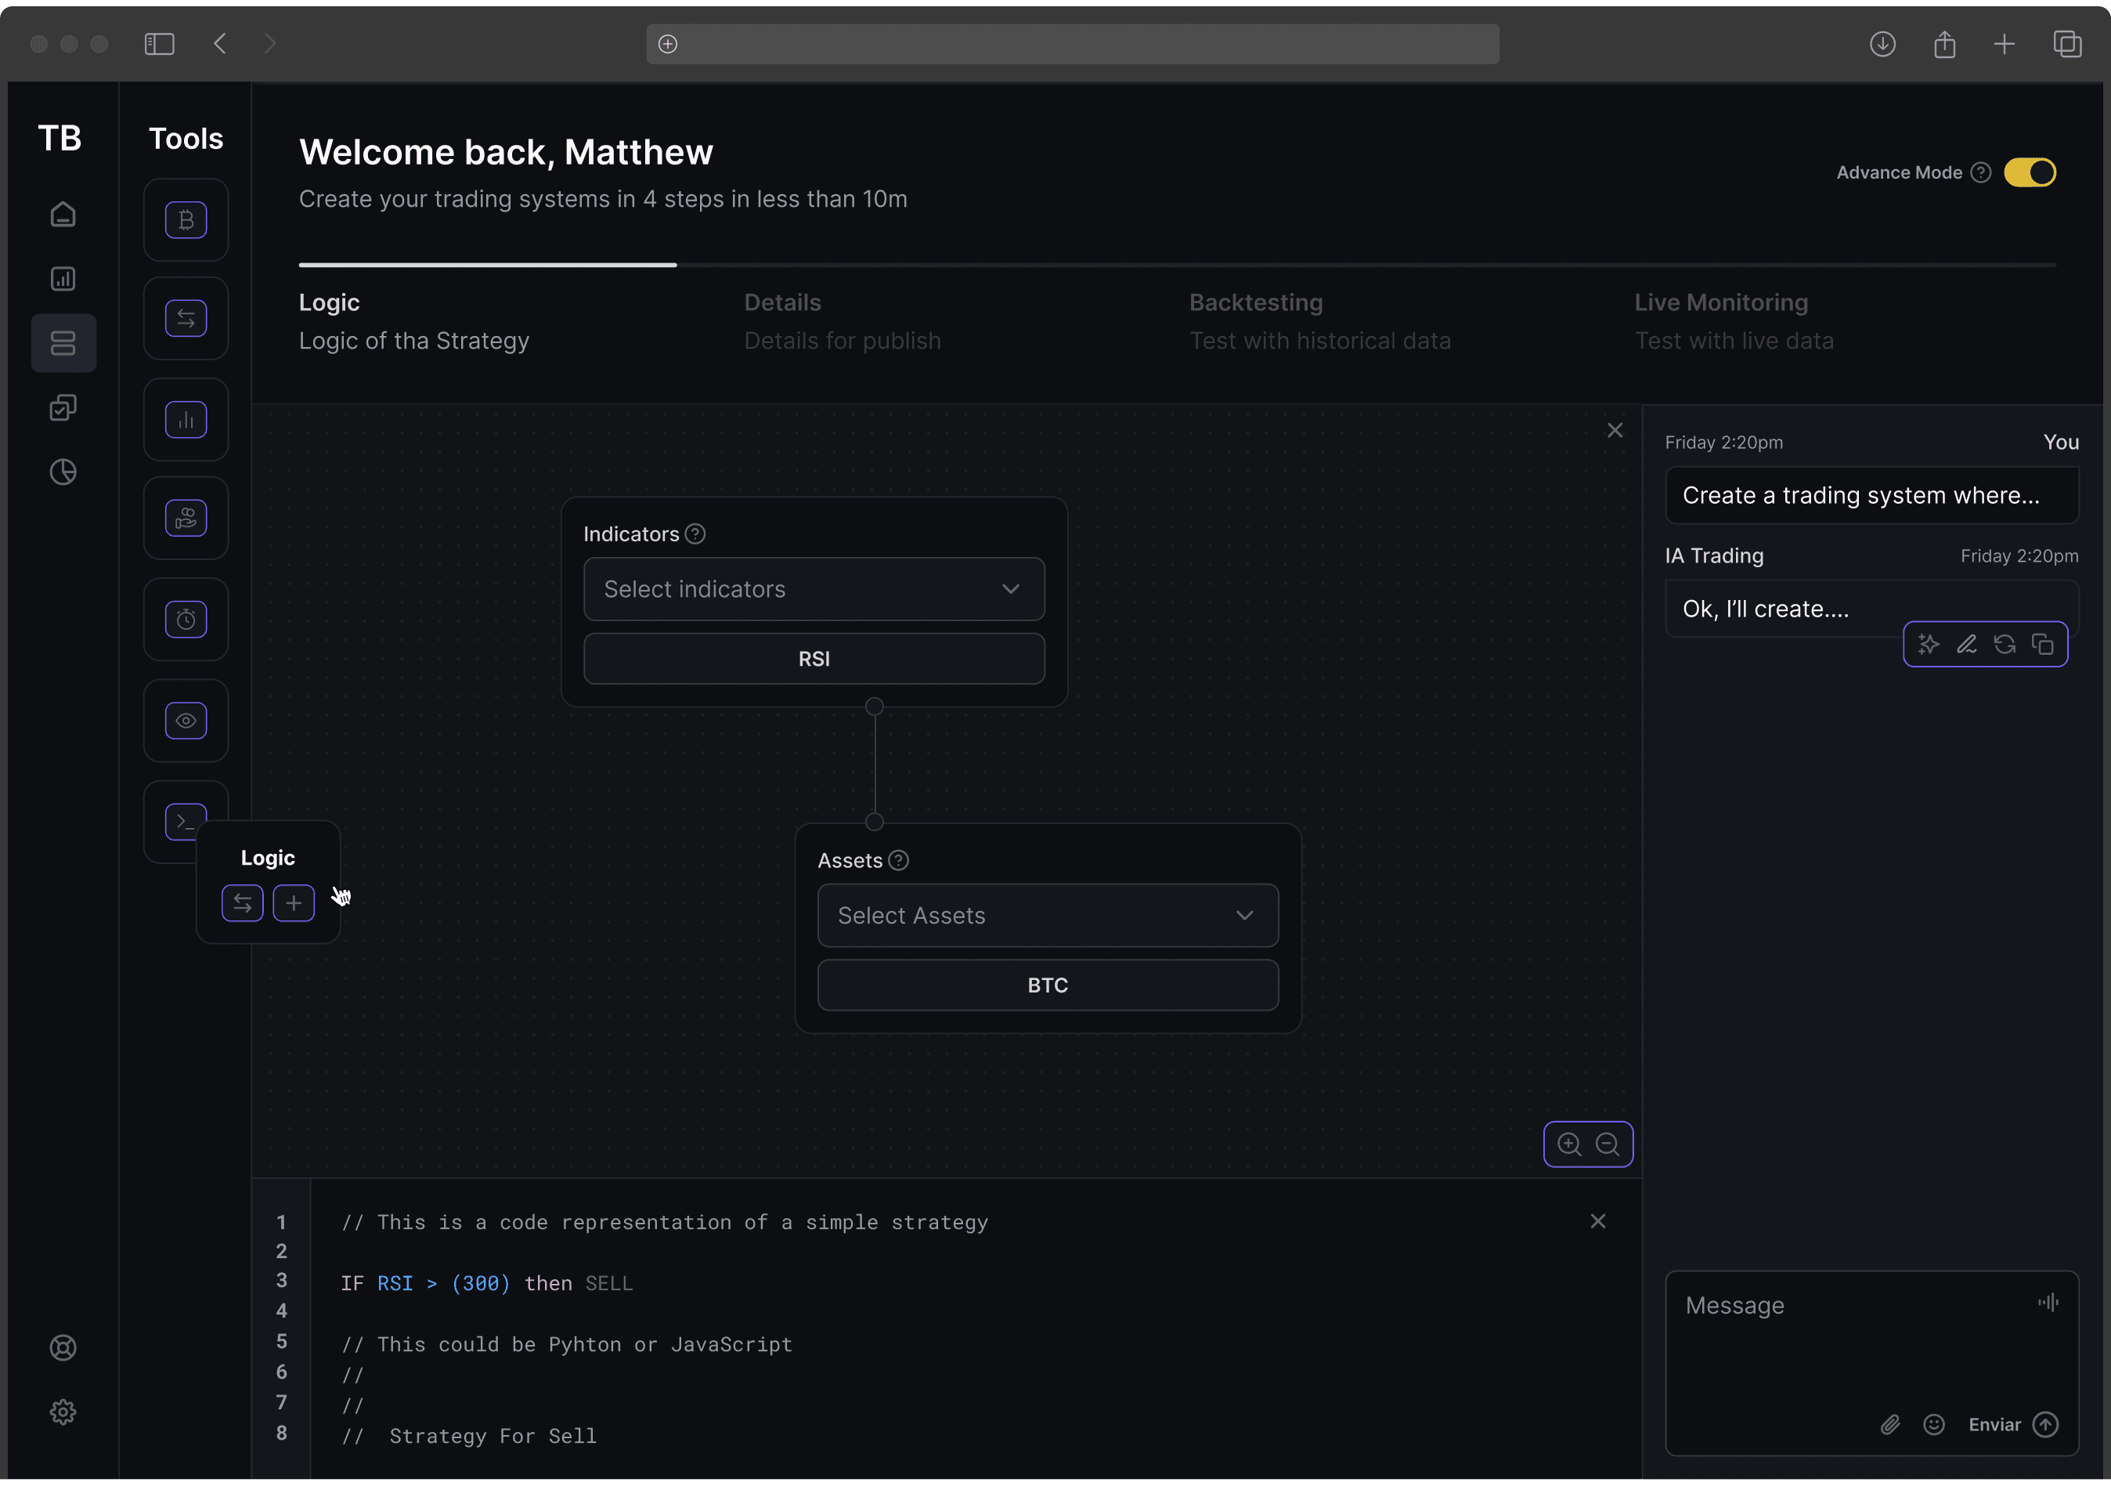The width and height of the screenshot is (2111, 1486).
Task: Click the attach file paperclip icon
Action: (x=1889, y=1424)
